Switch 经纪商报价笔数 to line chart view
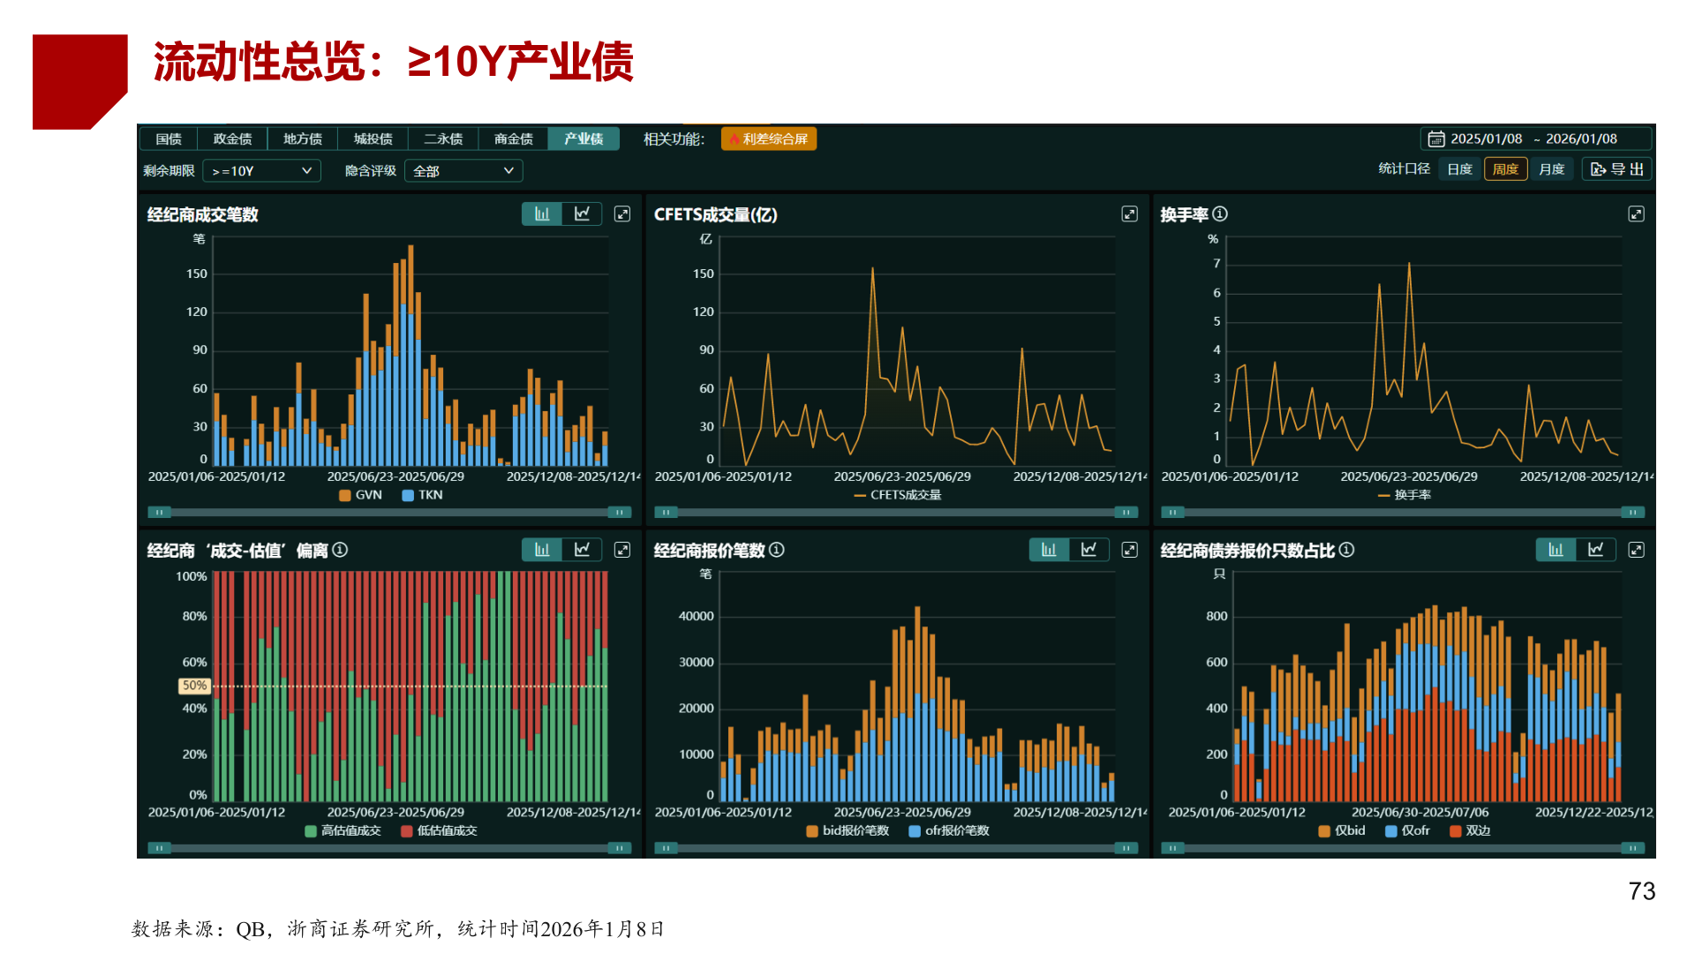The width and height of the screenshot is (1695, 953). [x=1089, y=549]
